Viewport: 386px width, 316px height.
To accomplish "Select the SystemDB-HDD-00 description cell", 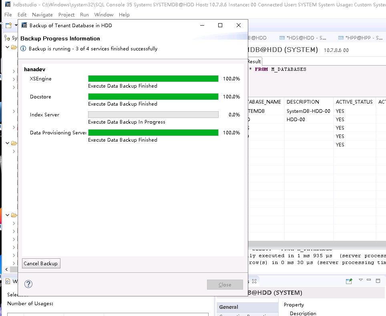I will pos(308,111).
